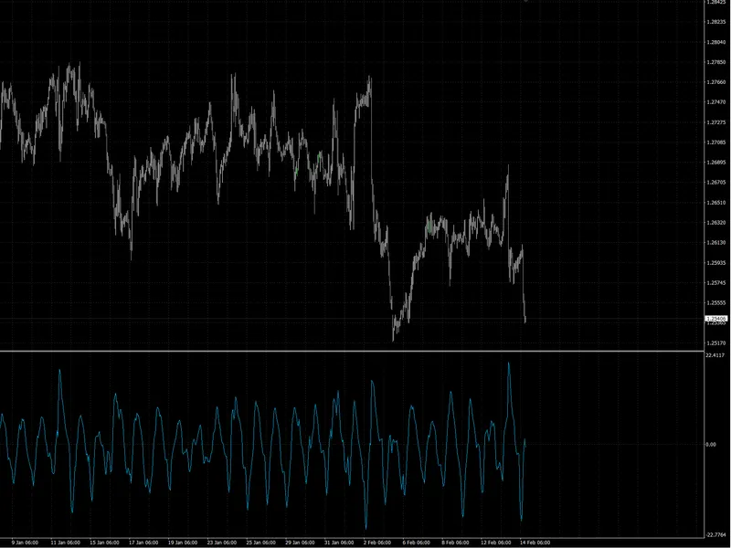Screen dimensions: 731x548
Task: Click the 19 Jan 06:00 time label
Action: pos(183,543)
